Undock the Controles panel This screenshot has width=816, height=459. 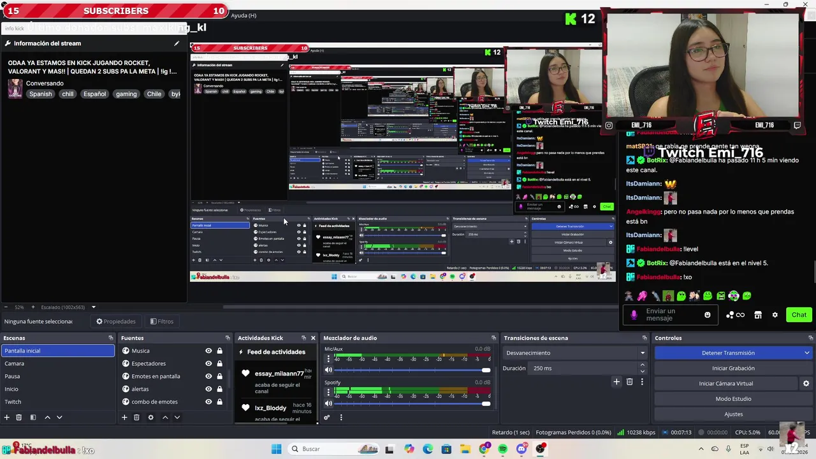[811, 338]
